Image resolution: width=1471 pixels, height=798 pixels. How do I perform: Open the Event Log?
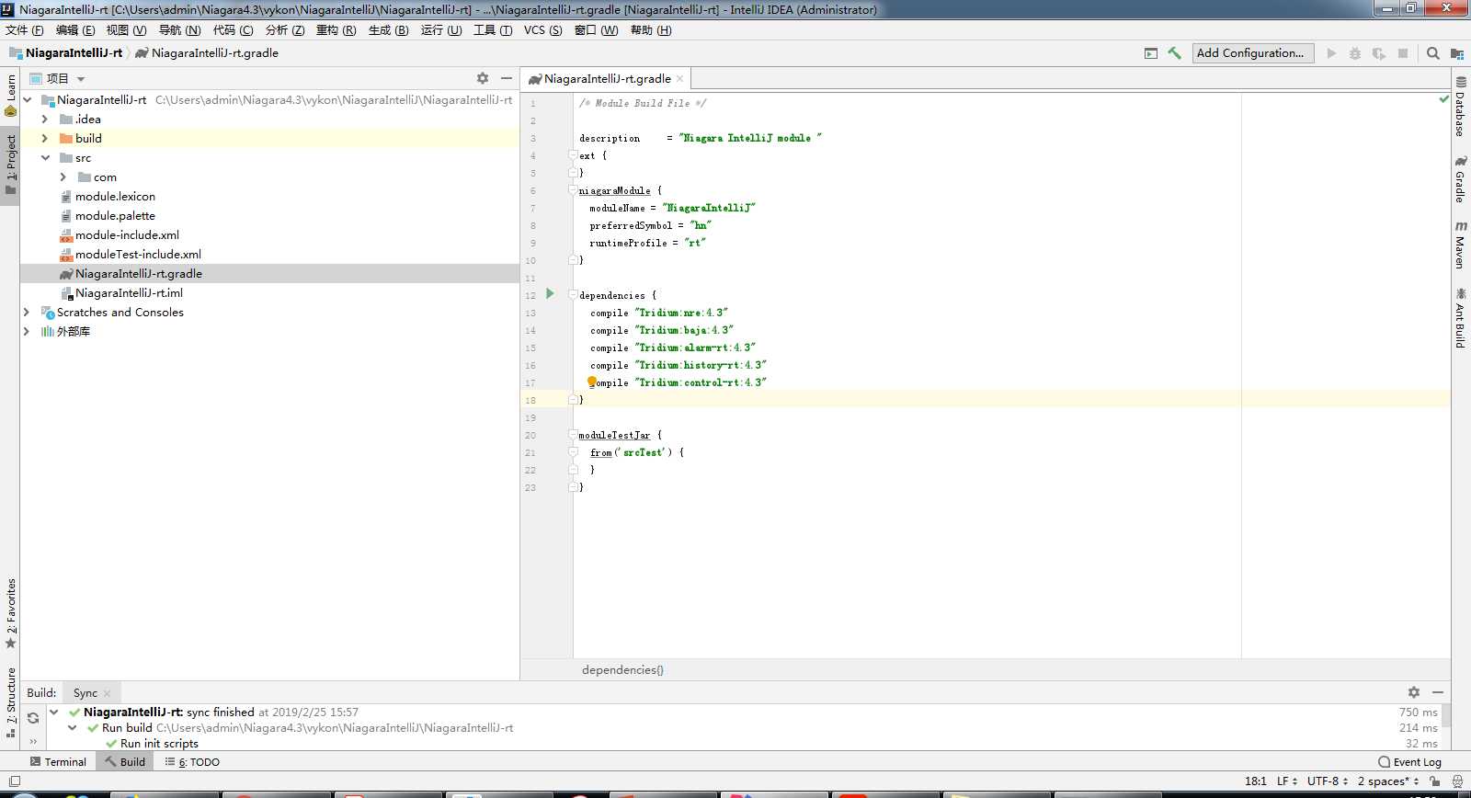(1409, 761)
